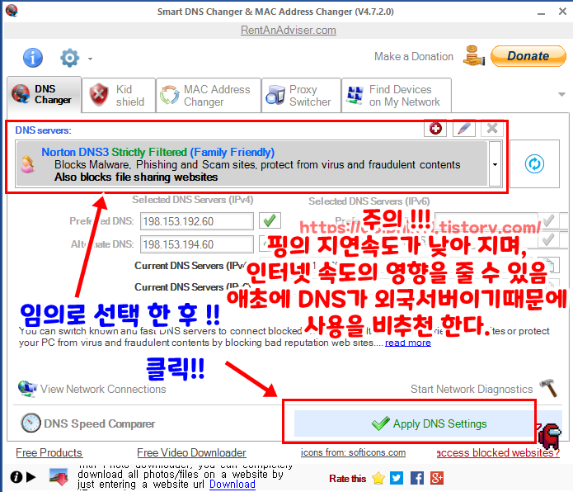
Task: Click the DNS Speed Comparer clock icon
Action: pyautogui.click(x=31, y=423)
